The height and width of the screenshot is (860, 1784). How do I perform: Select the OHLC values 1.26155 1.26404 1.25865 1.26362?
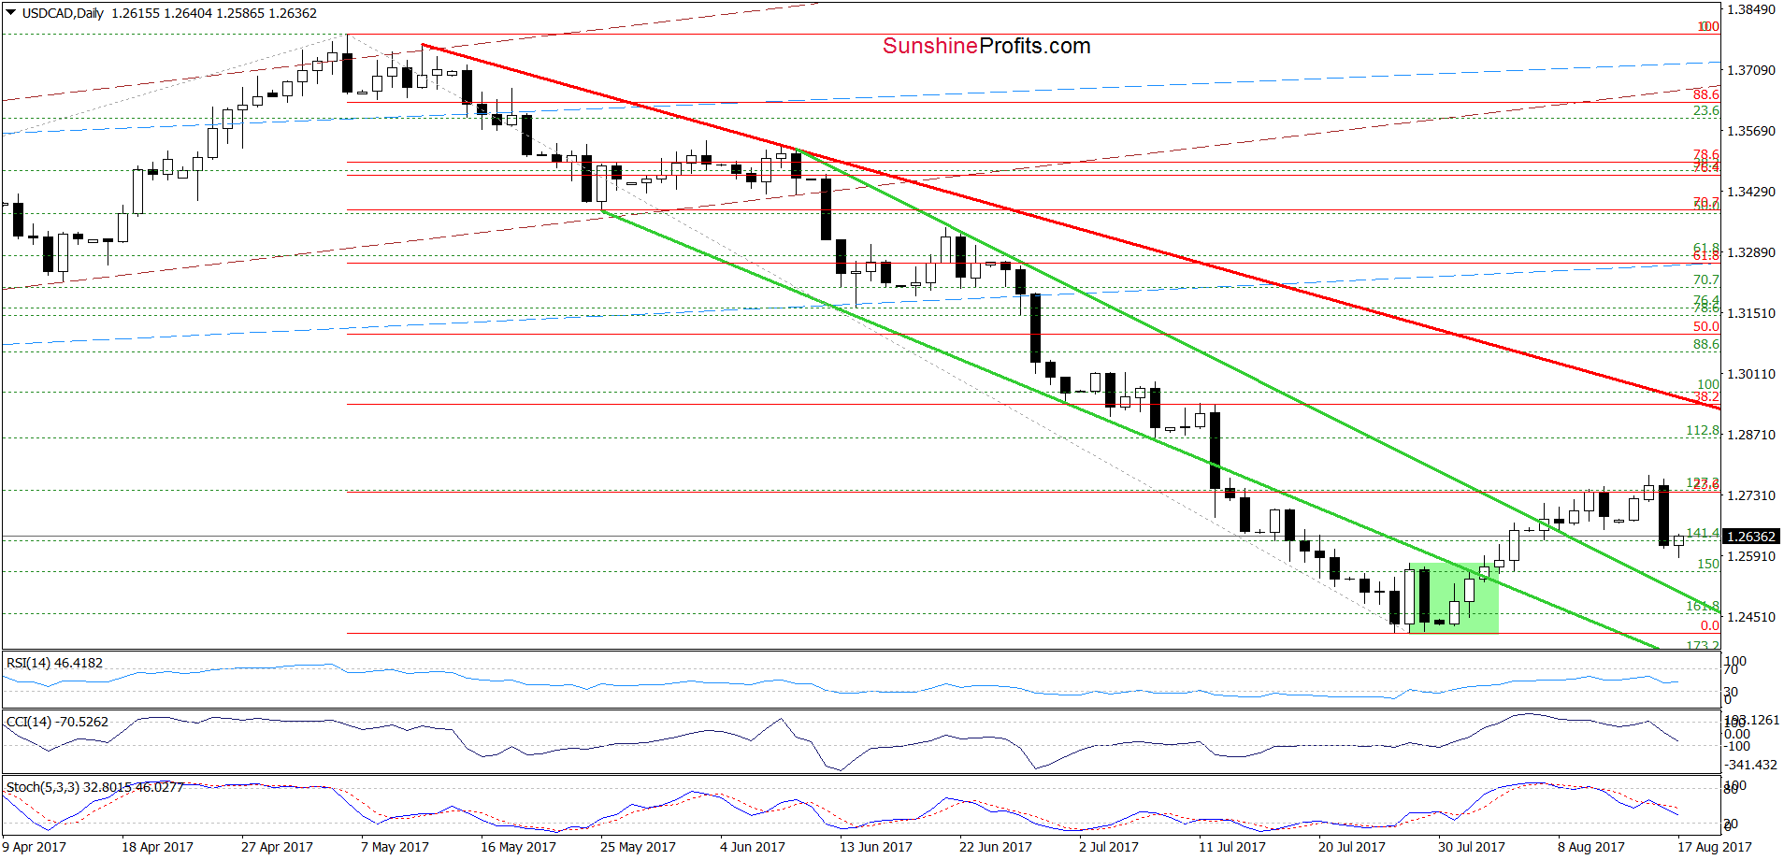[213, 13]
